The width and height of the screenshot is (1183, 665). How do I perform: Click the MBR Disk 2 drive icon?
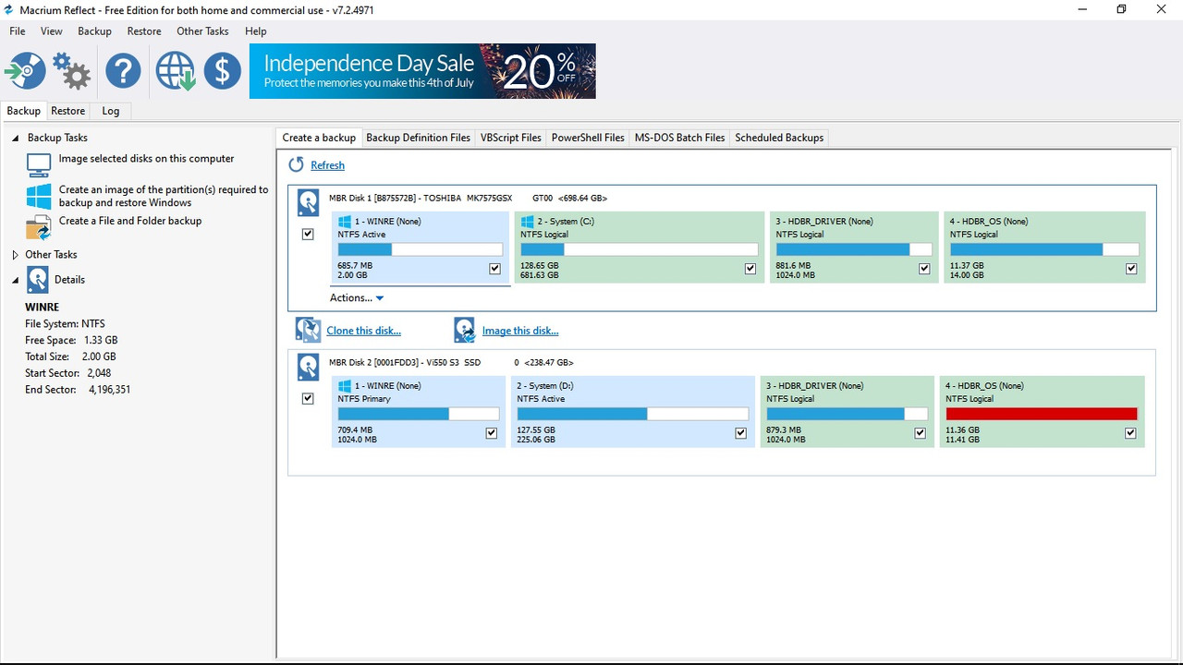308,368
